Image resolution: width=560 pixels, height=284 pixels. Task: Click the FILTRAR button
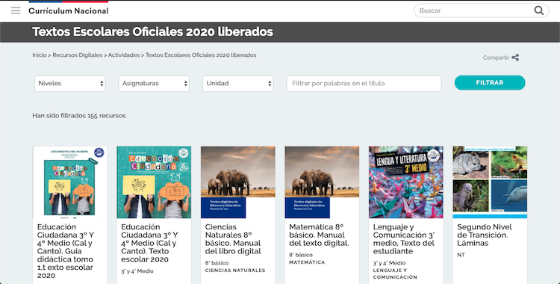490,83
